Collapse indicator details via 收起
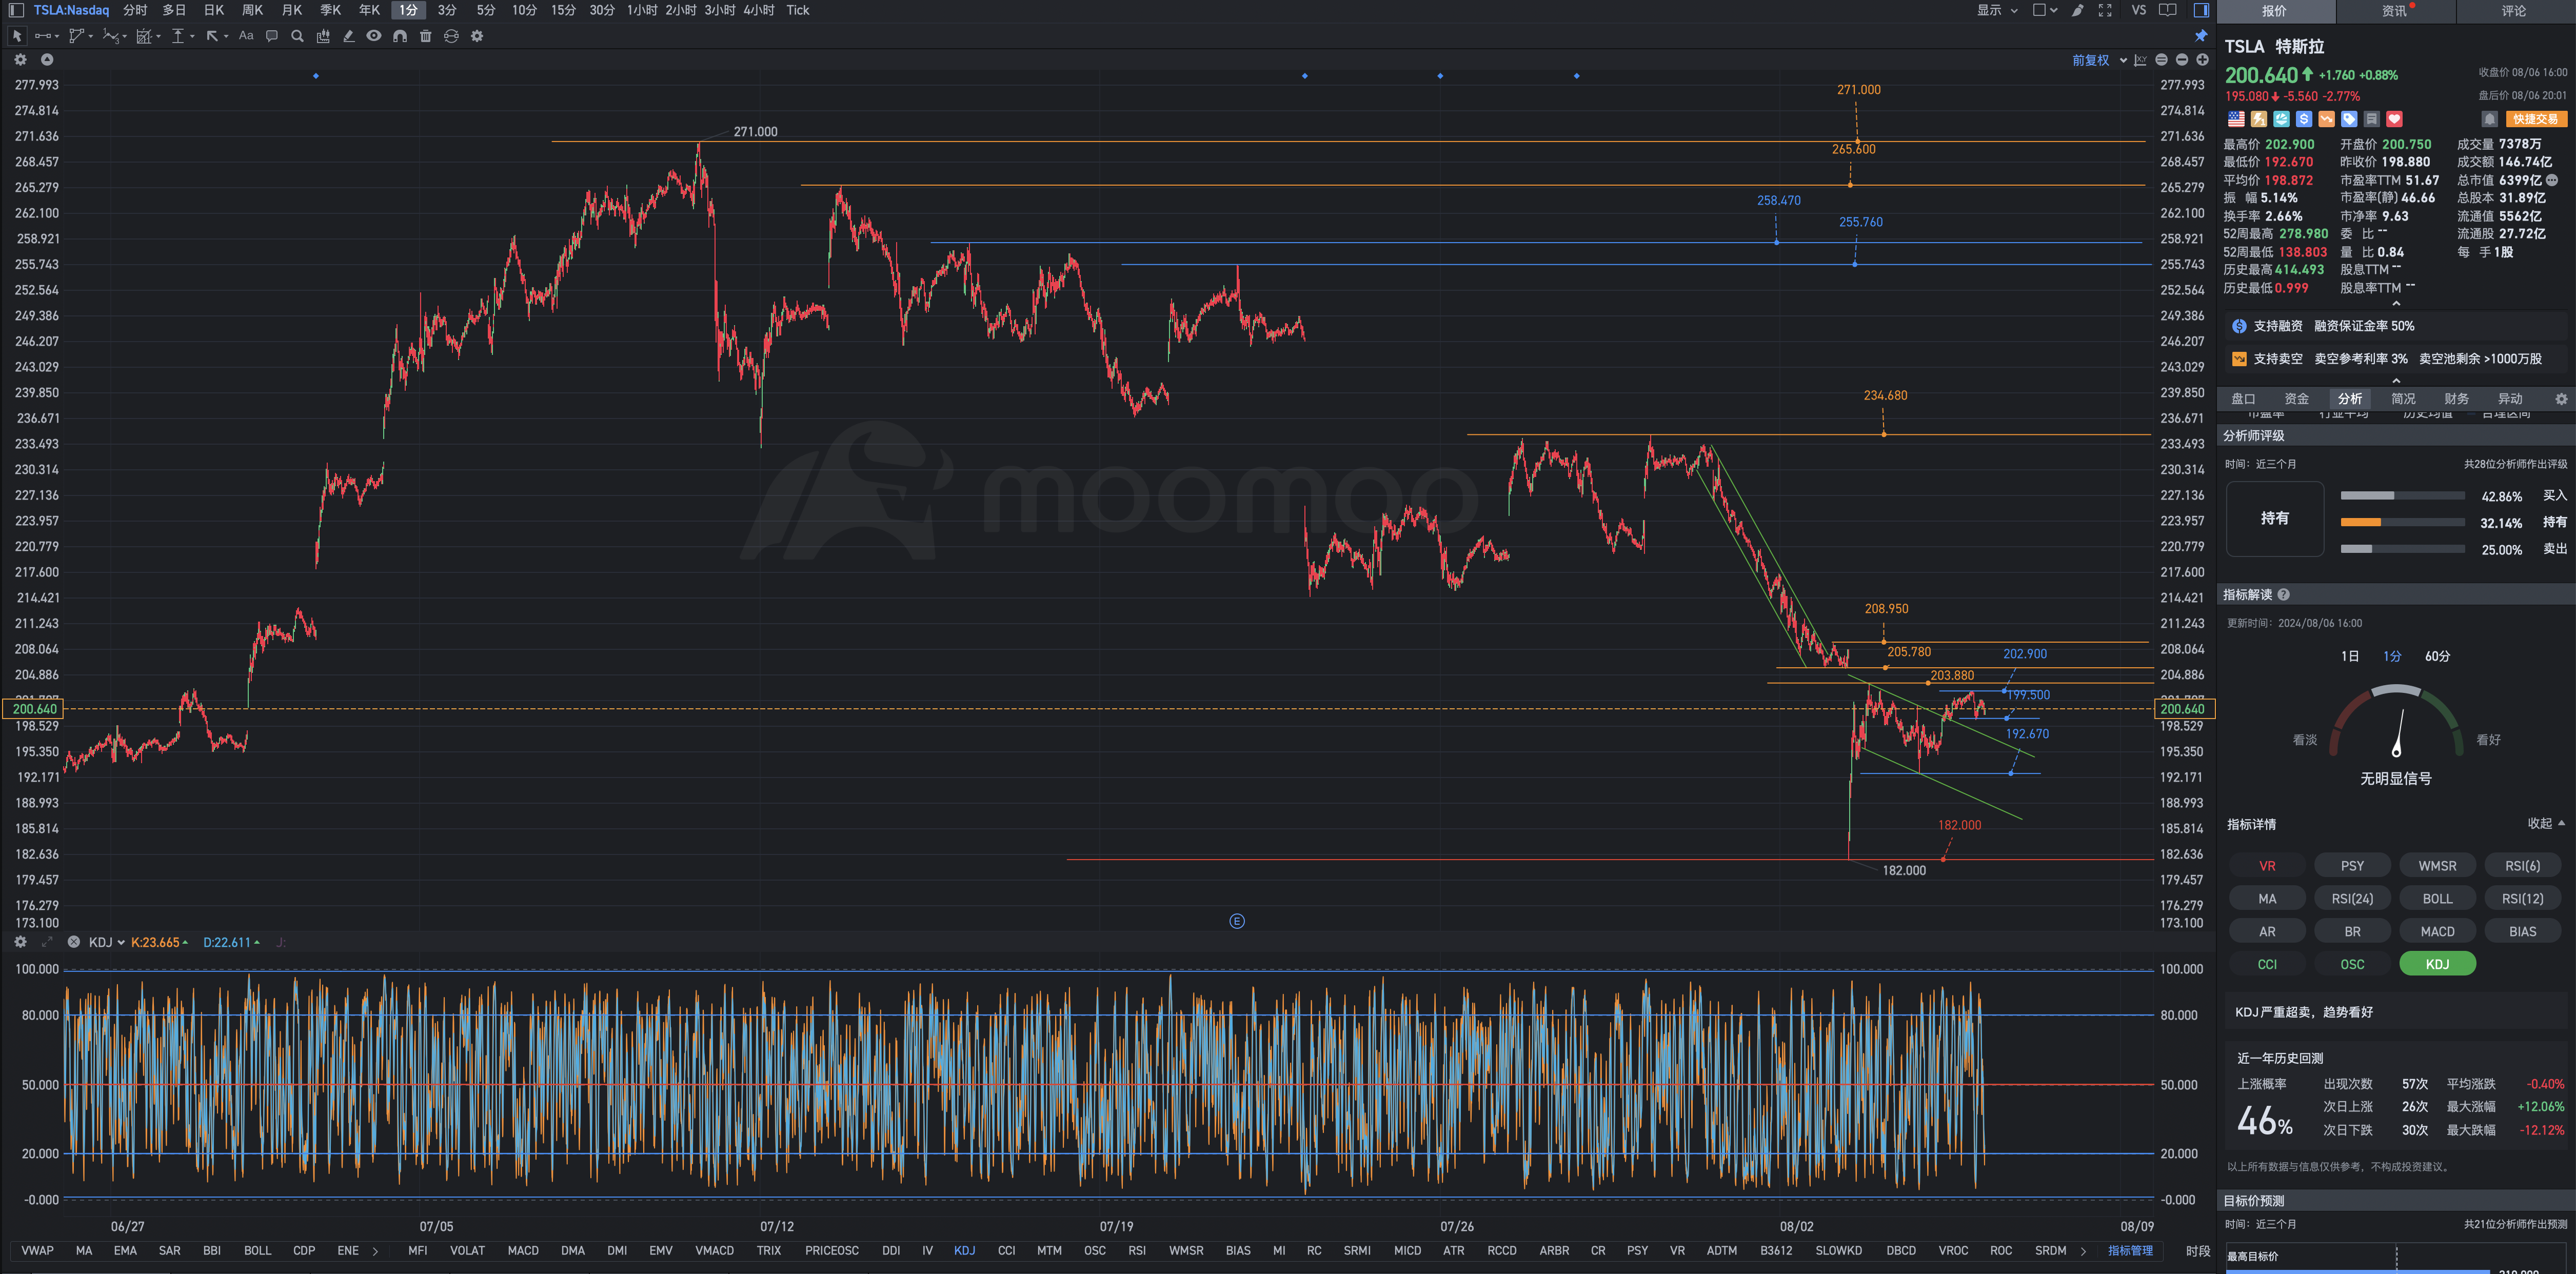Viewport: 2576px width, 1274px height. (2546, 823)
